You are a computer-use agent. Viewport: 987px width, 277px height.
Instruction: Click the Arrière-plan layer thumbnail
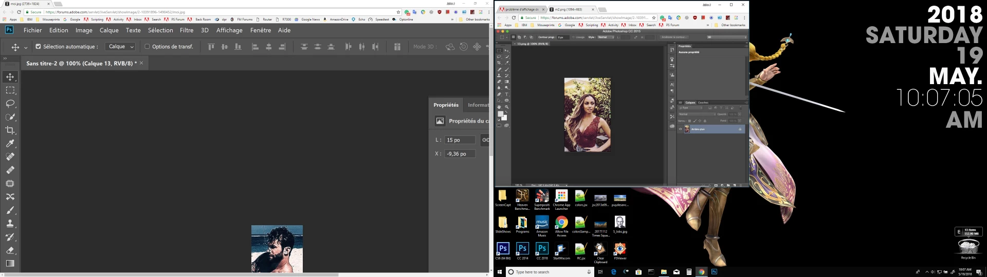(687, 129)
